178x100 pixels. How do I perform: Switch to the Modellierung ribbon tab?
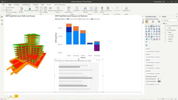coord(26,5)
